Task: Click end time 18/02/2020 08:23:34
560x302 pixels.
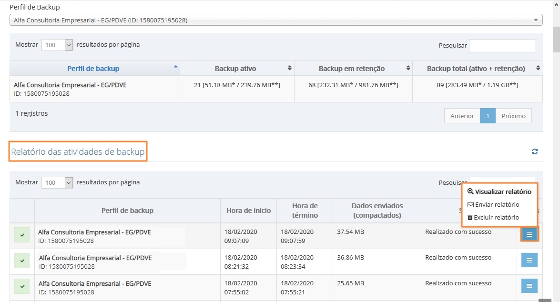Action: (297, 262)
